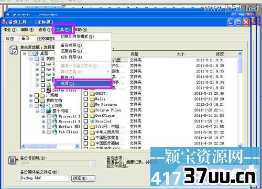Screen dimensions: 262x189
Task: Click the 中国医学装备 folder icon
Action: click(92, 138)
